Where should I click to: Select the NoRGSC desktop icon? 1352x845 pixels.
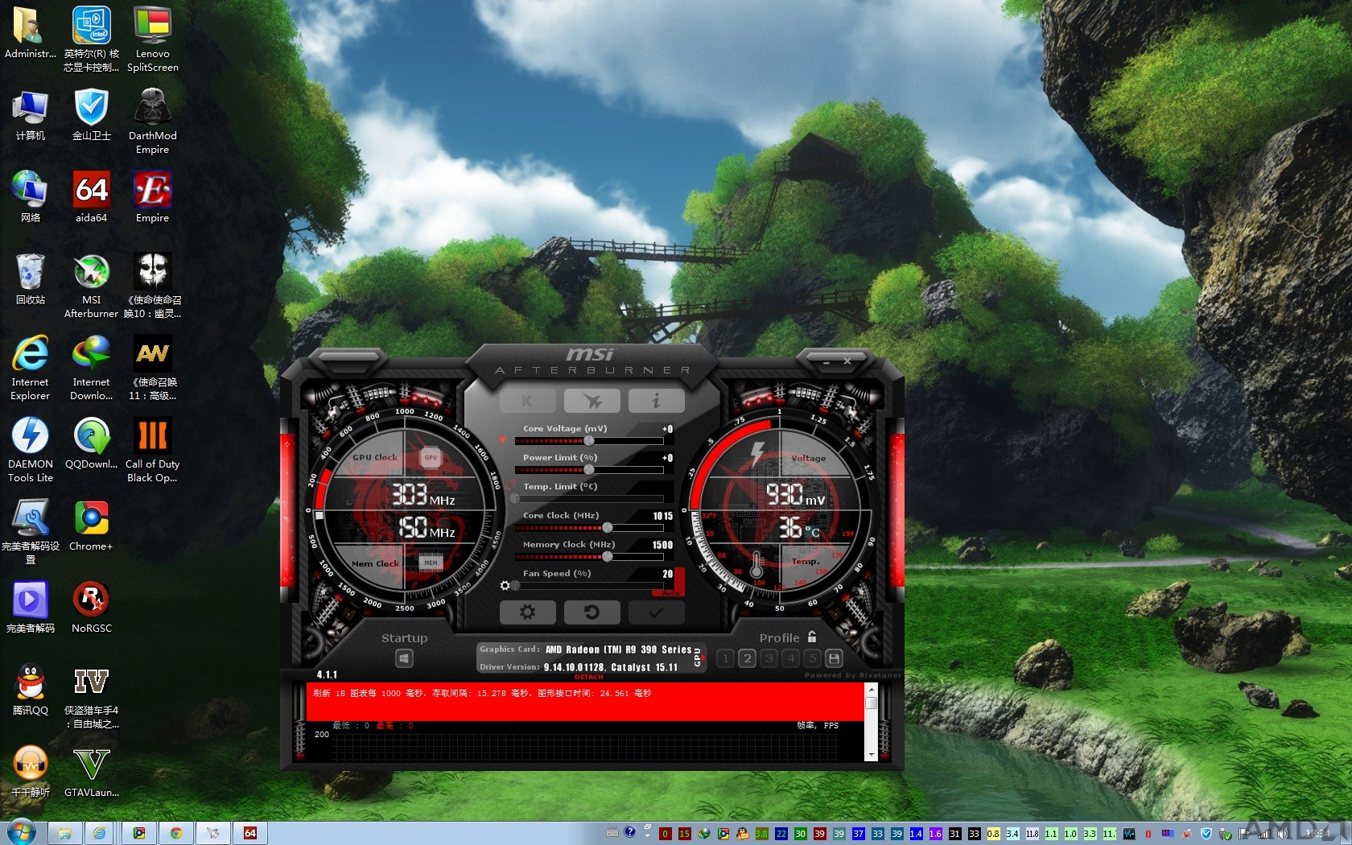91,608
